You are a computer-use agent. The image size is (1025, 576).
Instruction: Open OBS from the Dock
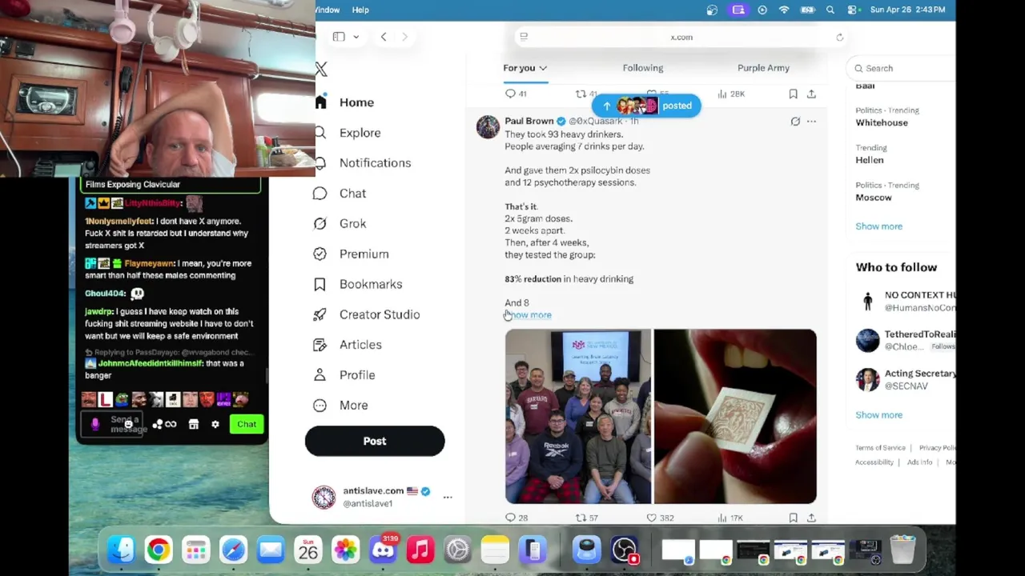[x=624, y=550]
